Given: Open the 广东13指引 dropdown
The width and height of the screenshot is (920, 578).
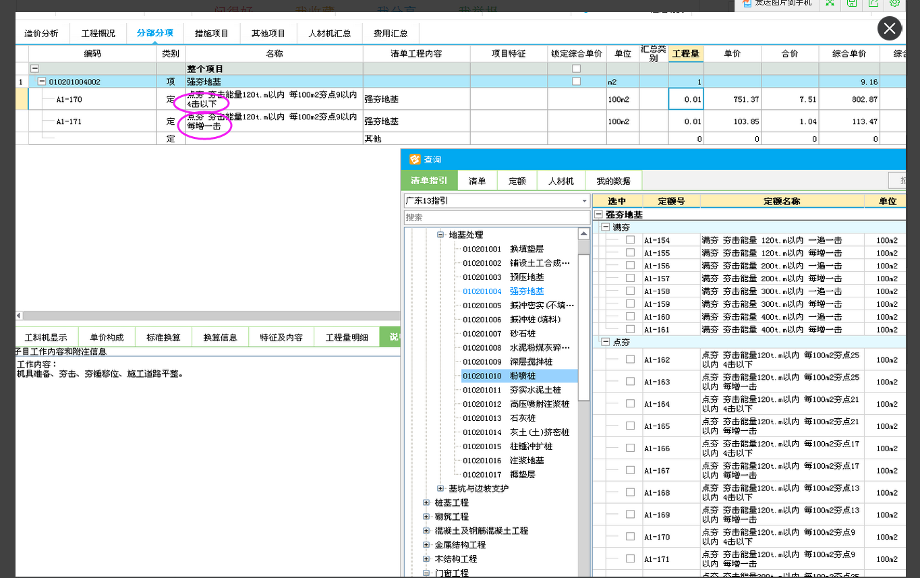Looking at the screenshot, I should 584,201.
